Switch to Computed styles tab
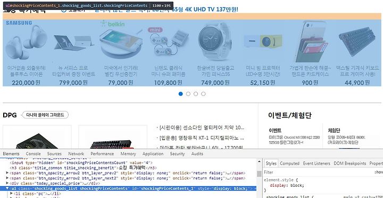 [x=290, y=163]
